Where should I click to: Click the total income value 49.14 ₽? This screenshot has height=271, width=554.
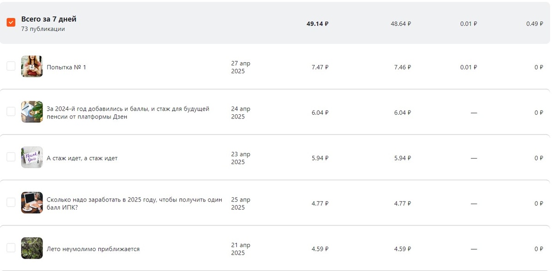pyautogui.click(x=317, y=24)
